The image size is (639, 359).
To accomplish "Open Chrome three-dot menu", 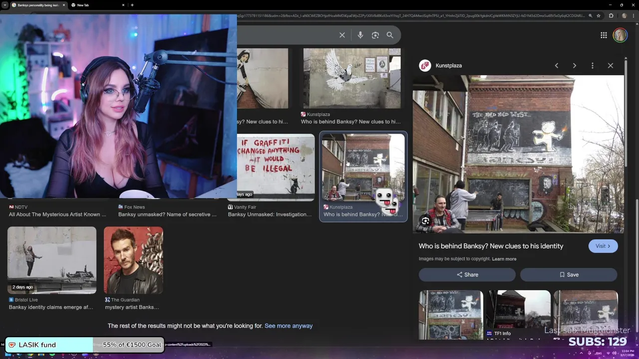I will click(x=635, y=15).
